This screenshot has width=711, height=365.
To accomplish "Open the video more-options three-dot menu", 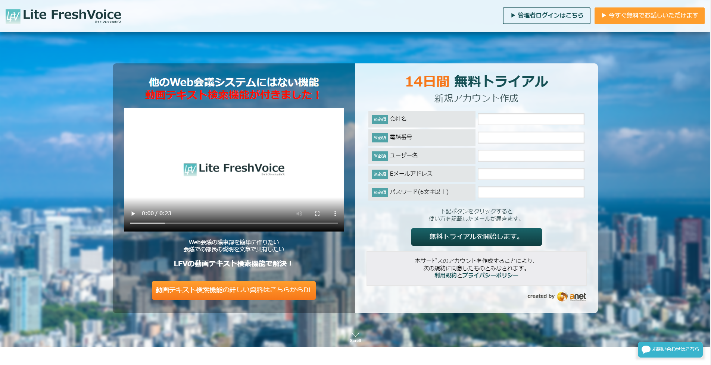I will [x=335, y=214].
